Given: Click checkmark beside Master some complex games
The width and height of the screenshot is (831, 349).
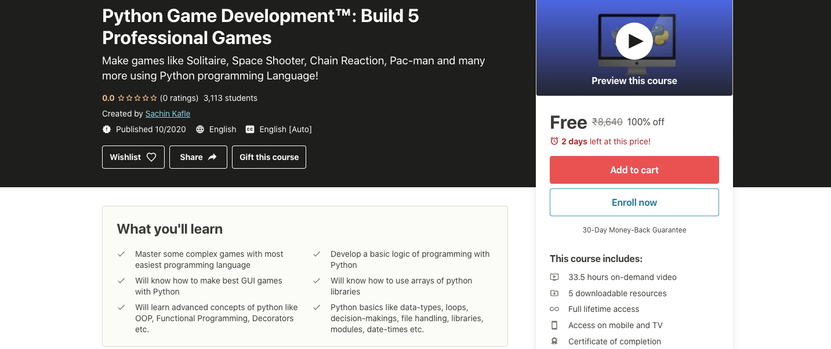Looking at the screenshot, I should [x=121, y=254].
